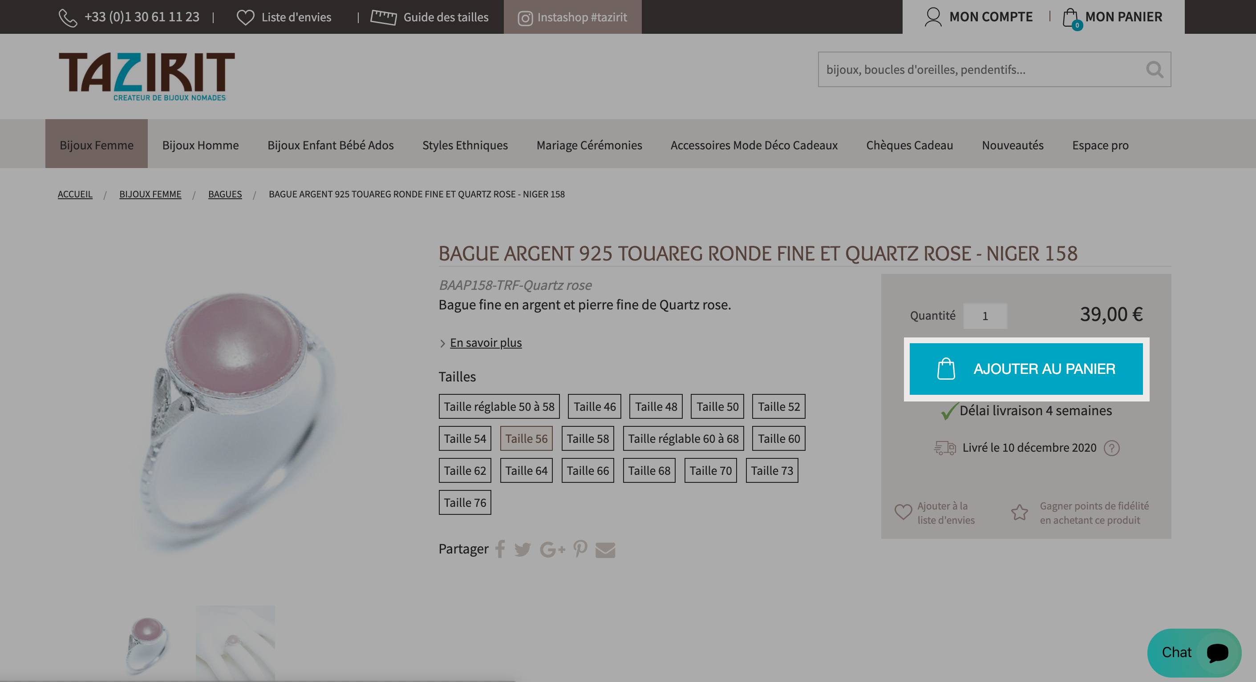Open MON PANIER link
Screen dimensions: 1256x682
click(x=1123, y=17)
